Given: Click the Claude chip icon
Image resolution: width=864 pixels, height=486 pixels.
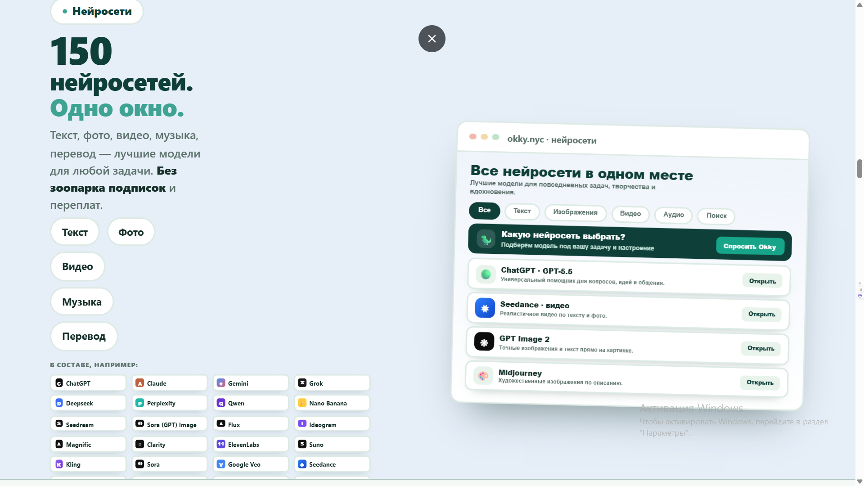Looking at the screenshot, I should click(x=140, y=383).
